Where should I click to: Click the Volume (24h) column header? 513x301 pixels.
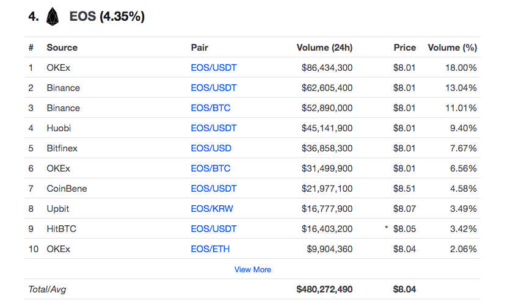[324, 48]
